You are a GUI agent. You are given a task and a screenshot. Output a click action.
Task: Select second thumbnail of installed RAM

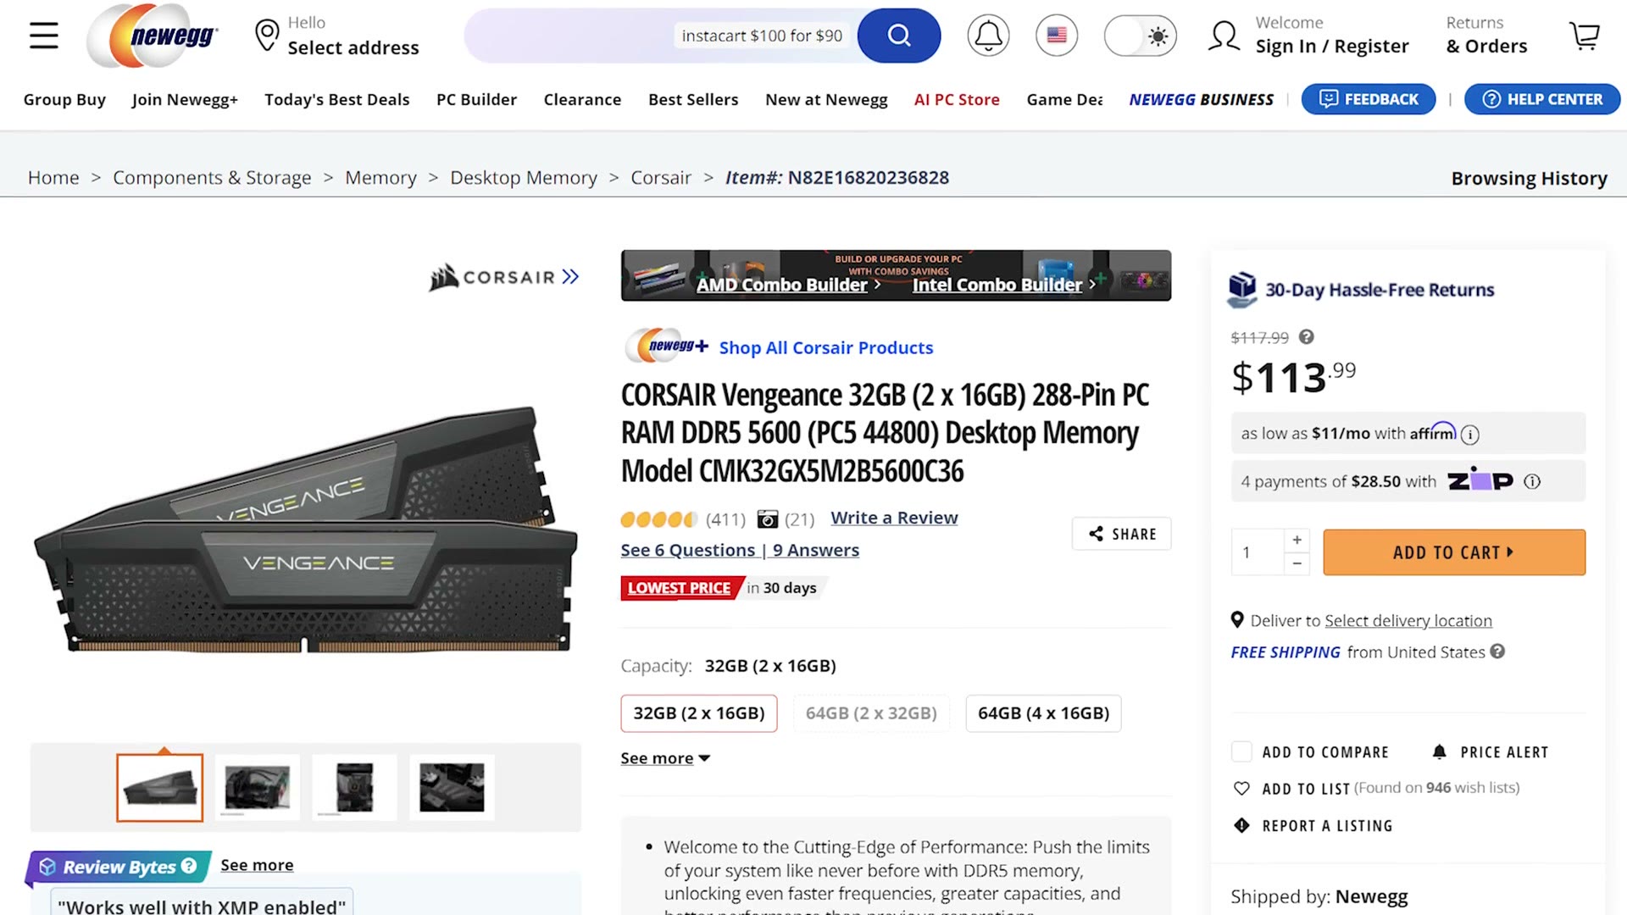258,787
